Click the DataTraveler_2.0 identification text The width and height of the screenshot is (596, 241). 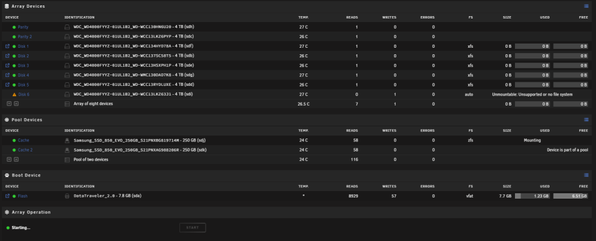click(107, 196)
